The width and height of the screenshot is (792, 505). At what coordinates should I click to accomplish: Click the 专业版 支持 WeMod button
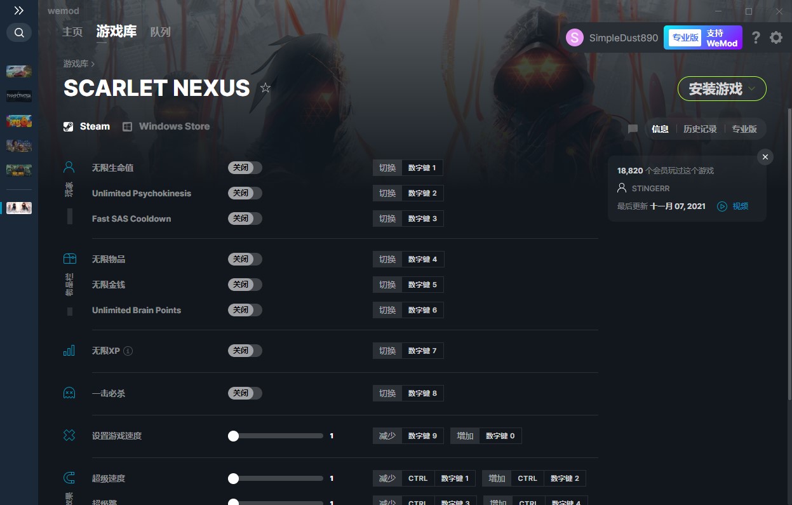703,37
